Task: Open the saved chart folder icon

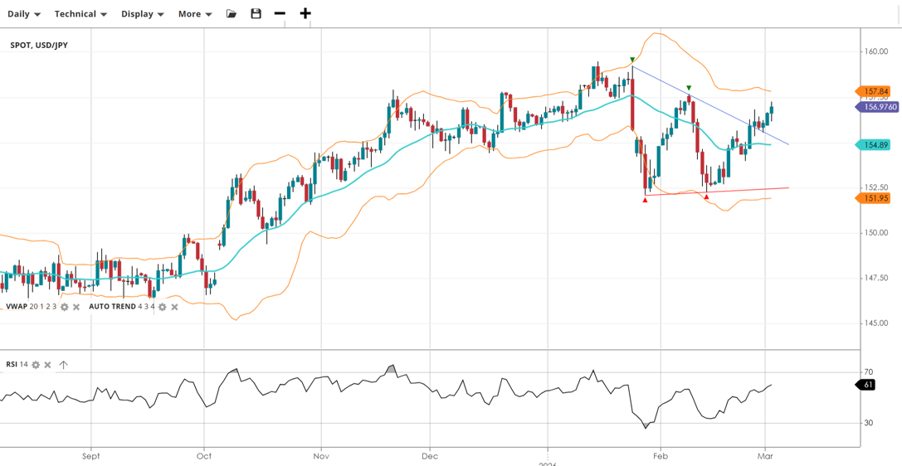Action: point(232,14)
